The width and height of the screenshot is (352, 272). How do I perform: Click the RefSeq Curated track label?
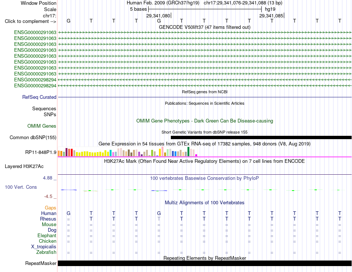pyautogui.click(x=39, y=97)
